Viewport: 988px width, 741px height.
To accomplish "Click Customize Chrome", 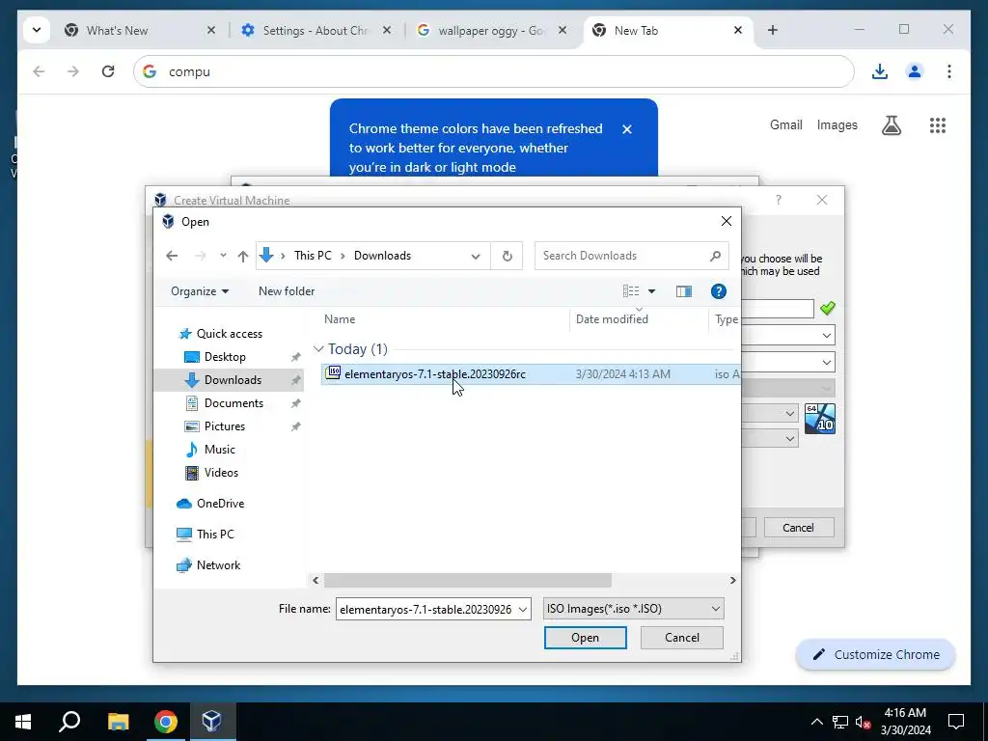I will [x=876, y=655].
